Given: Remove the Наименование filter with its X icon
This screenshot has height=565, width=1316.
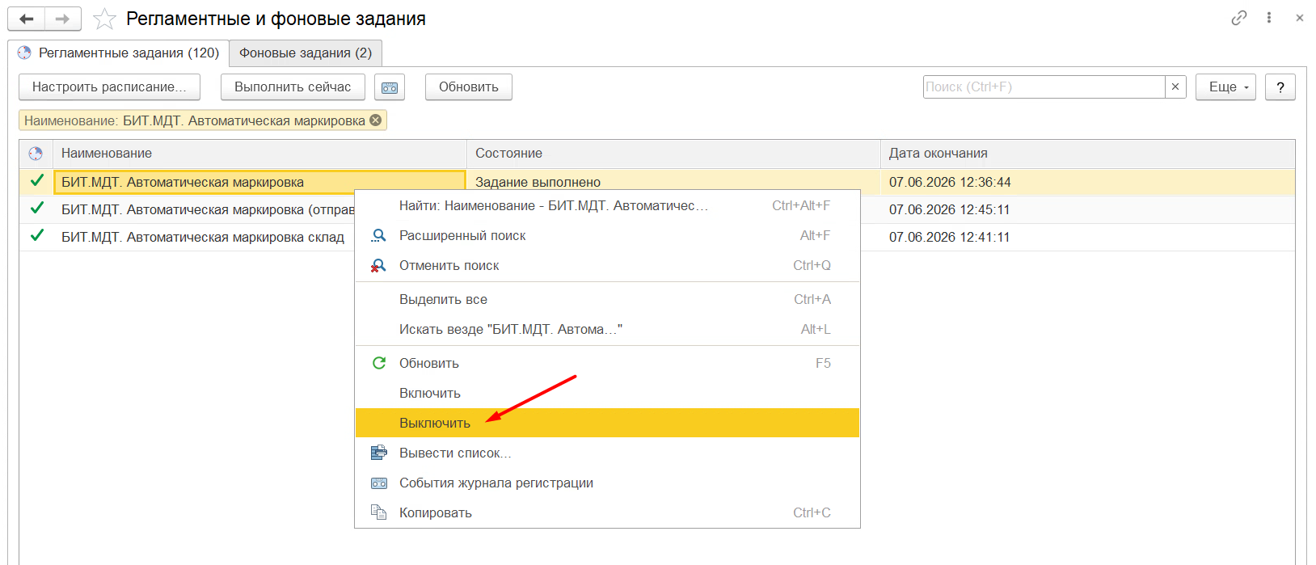Looking at the screenshot, I should (376, 120).
